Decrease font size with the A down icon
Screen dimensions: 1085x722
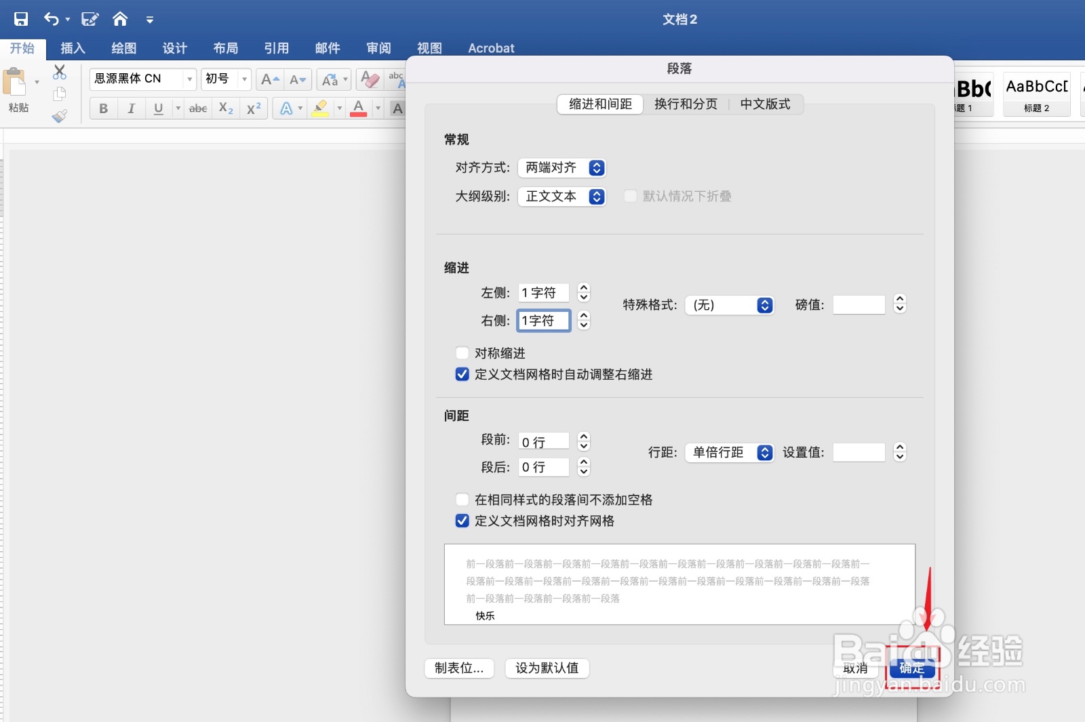coord(298,79)
